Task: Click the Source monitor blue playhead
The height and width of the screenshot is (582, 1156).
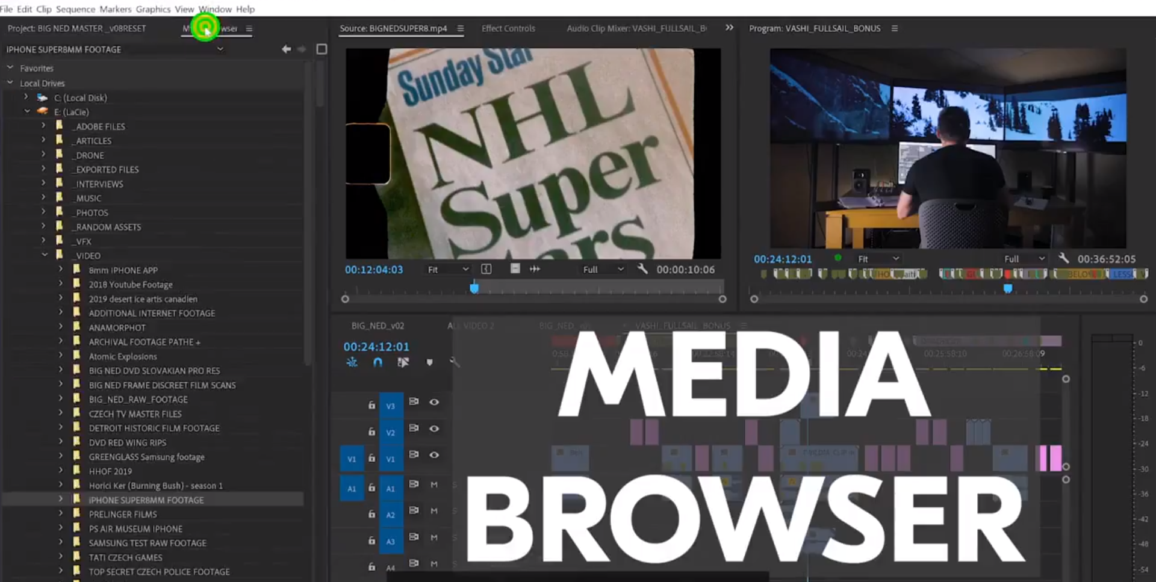Action: pos(474,288)
